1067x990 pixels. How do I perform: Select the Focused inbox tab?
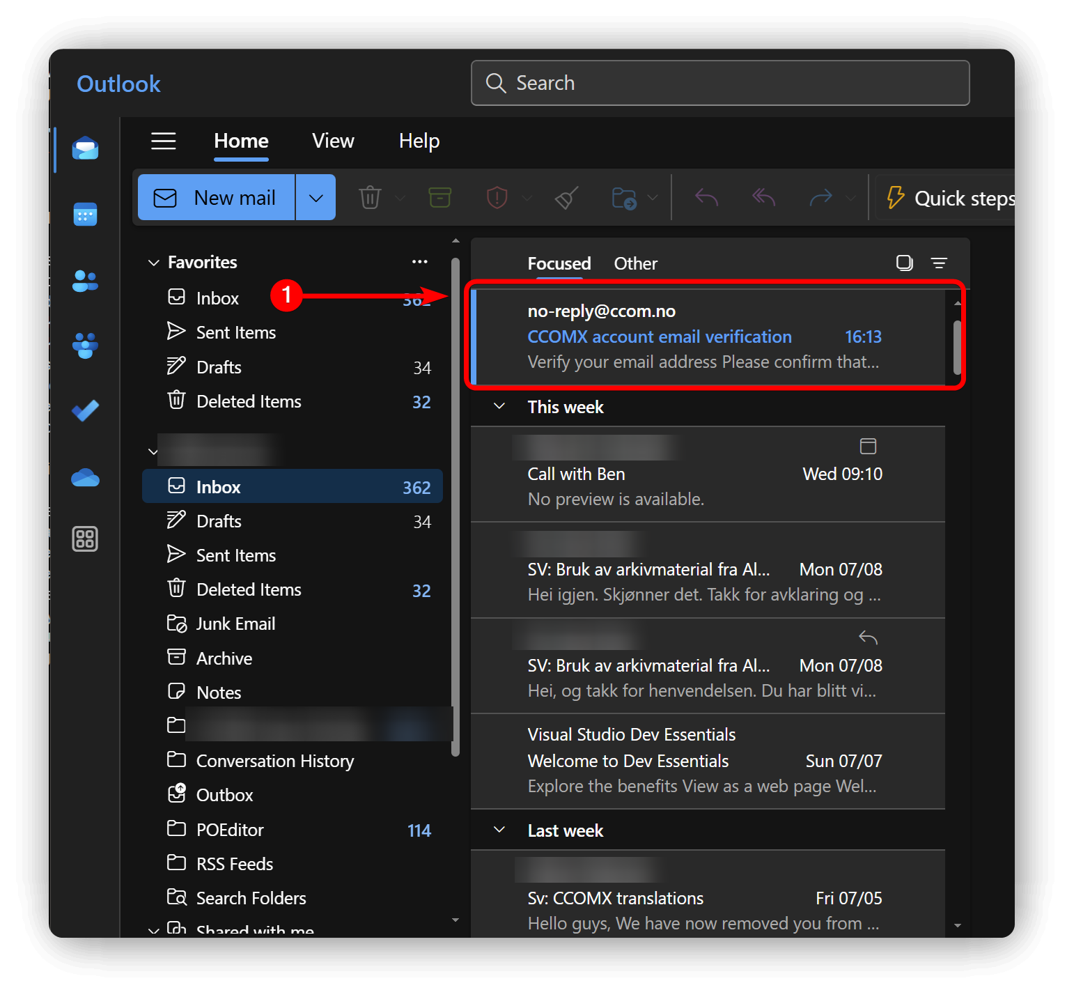[x=559, y=263]
